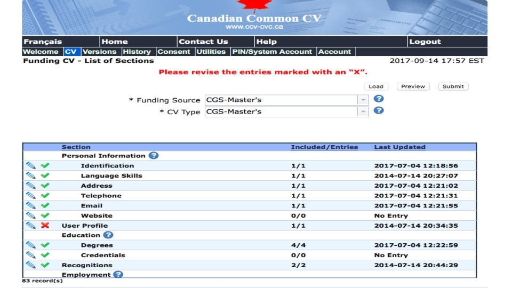Click the Telephone row pencil icon
The image size is (512, 288).
click(x=31, y=196)
